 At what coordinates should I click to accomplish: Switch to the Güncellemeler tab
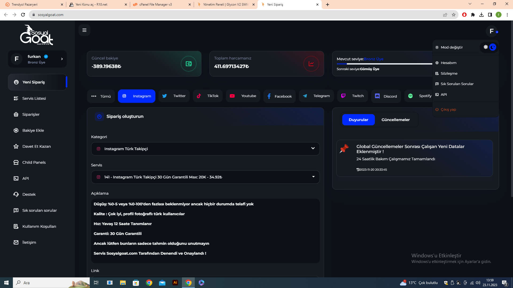point(395,120)
